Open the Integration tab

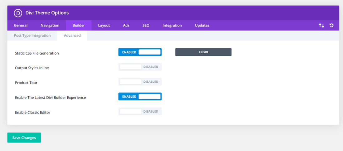[172, 25]
